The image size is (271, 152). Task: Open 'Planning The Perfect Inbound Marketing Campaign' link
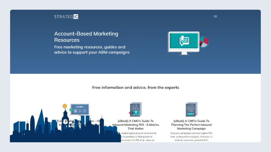(191, 124)
